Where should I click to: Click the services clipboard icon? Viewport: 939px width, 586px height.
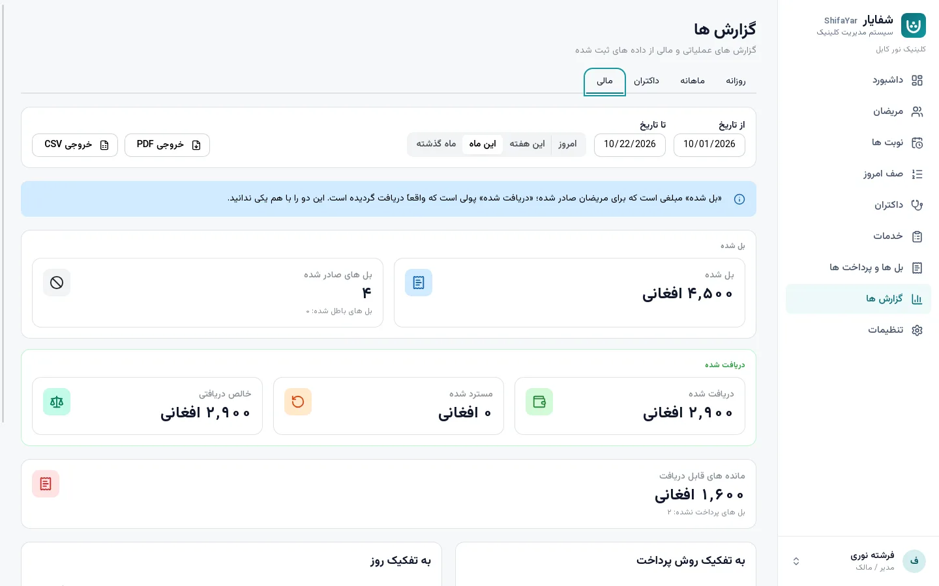click(x=917, y=236)
